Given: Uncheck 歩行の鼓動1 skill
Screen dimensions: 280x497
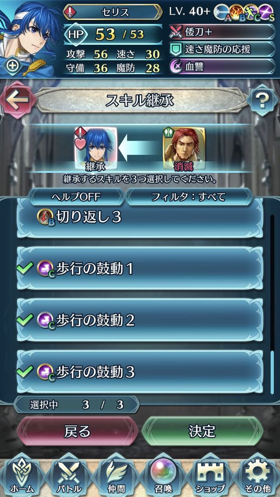Looking at the screenshot, I should pyautogui.click(x=140, y=269).
